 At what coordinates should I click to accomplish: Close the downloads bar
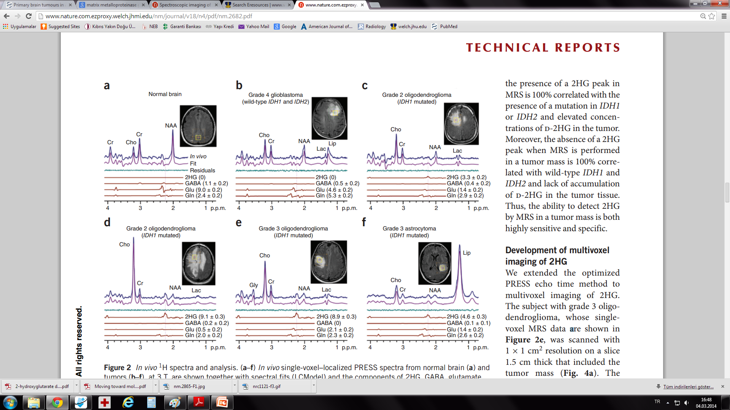pyautogui.click(x=723, y=386)
